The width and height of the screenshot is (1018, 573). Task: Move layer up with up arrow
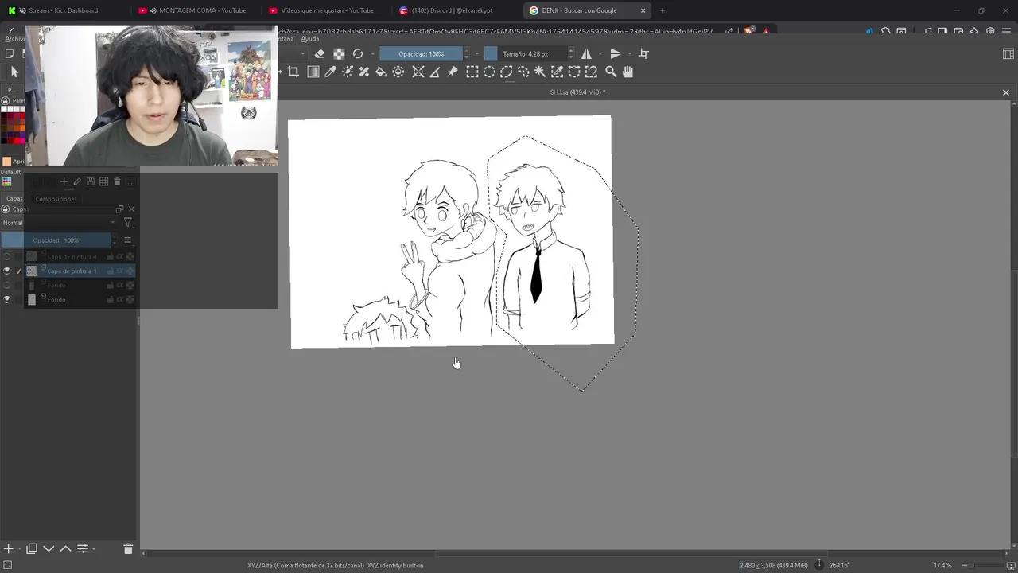pos(66,548)
